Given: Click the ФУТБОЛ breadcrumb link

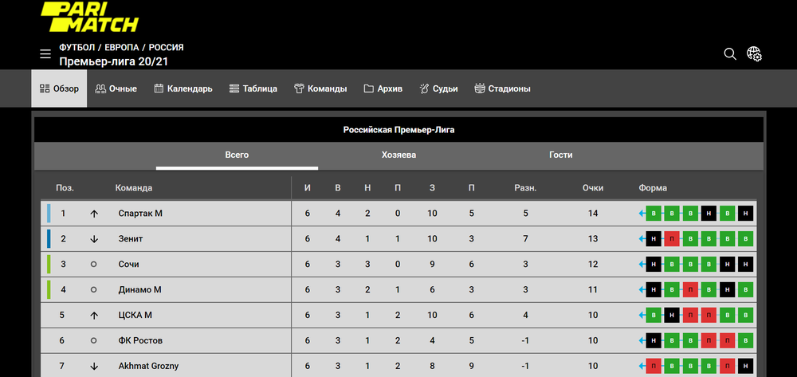Looking at the screenshot, I should click(x=81, y=47).
